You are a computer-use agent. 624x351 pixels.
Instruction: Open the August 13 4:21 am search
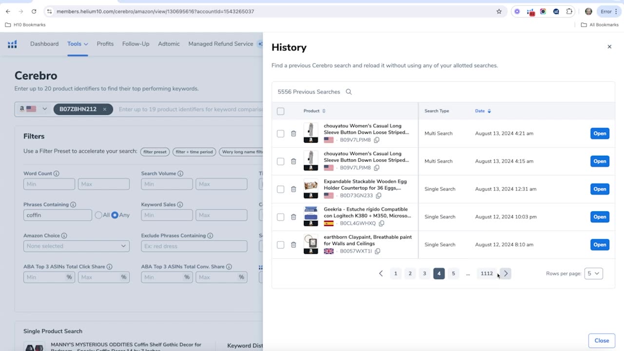point(600,134)
